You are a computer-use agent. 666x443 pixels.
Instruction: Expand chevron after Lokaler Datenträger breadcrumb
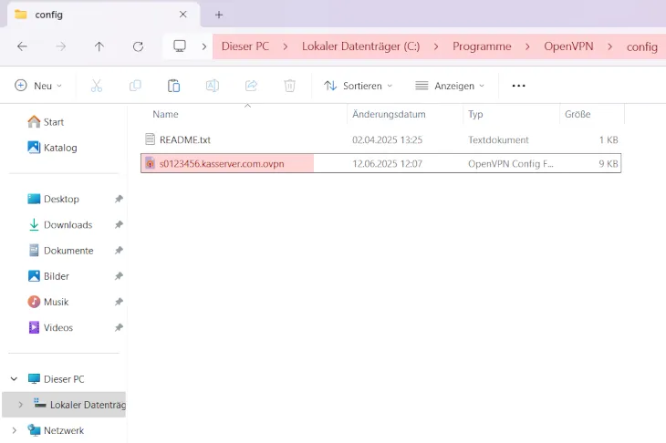(x=436, y=46)
